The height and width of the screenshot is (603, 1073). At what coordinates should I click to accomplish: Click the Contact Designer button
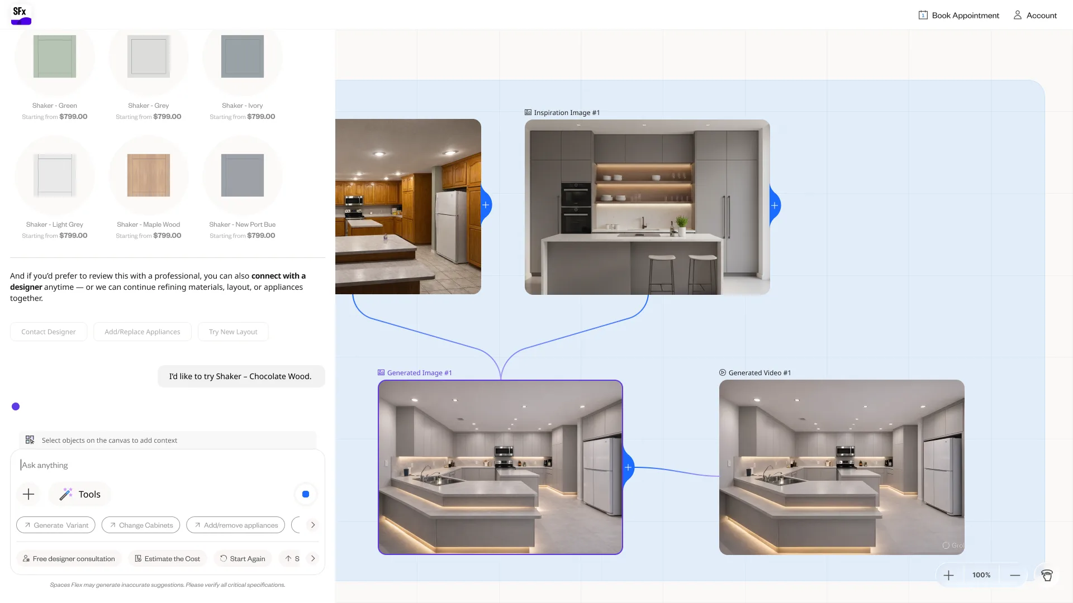(49, 332)
